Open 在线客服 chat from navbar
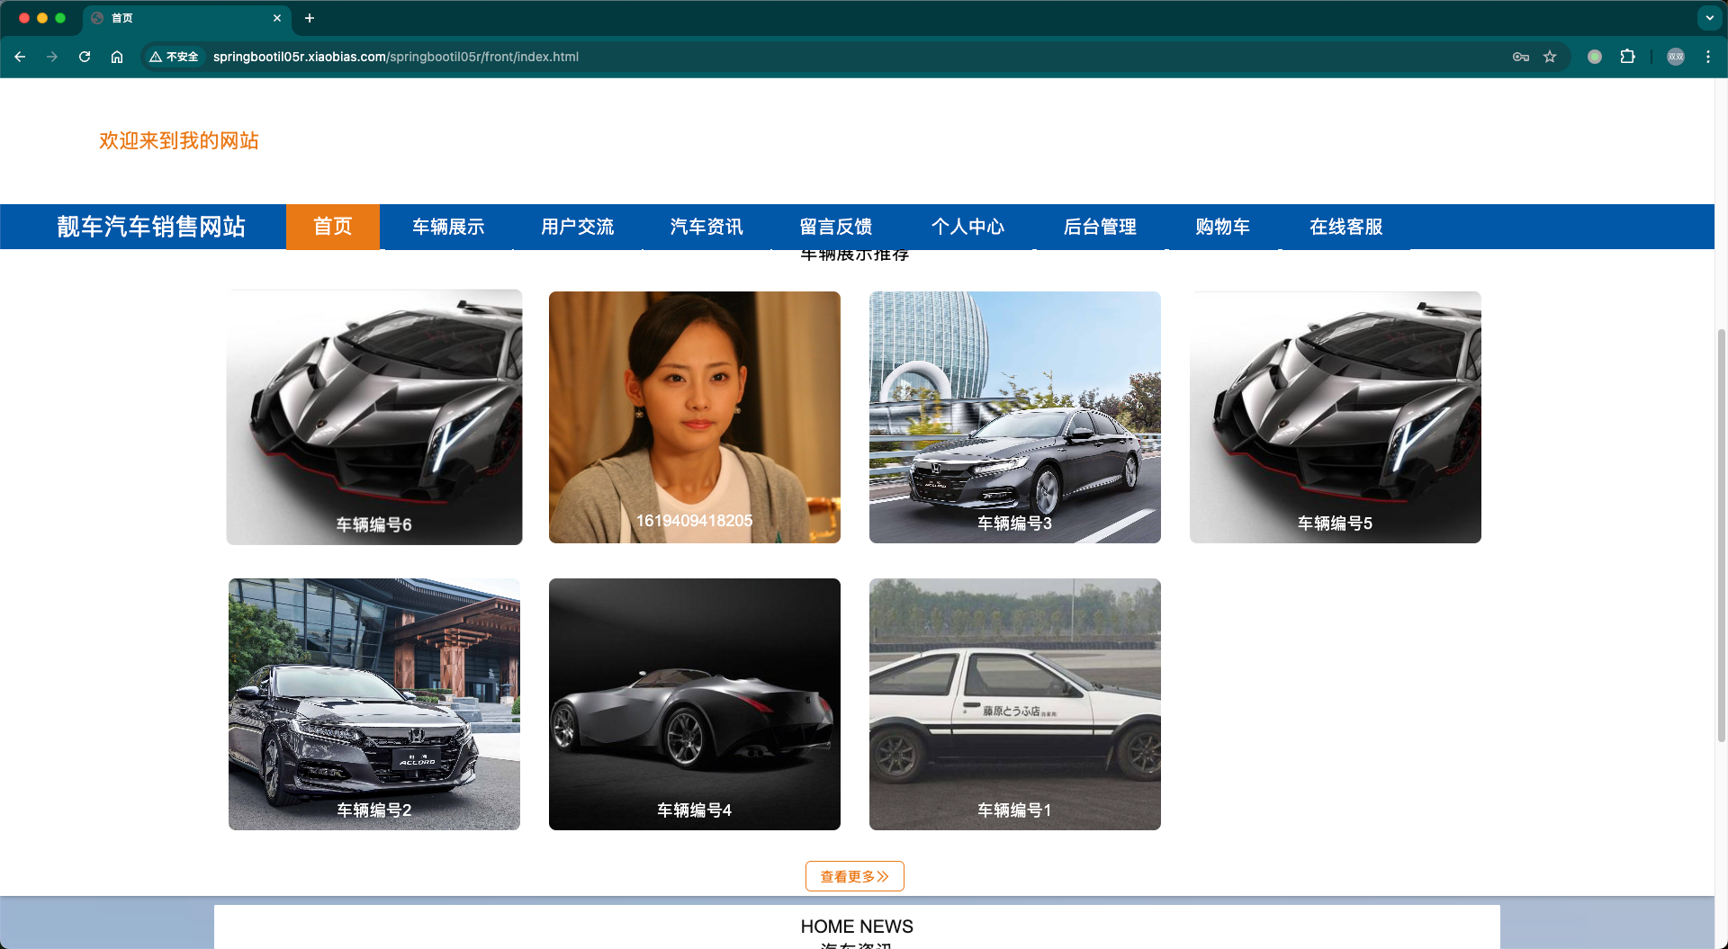1728x949 pixels. 1346,227
